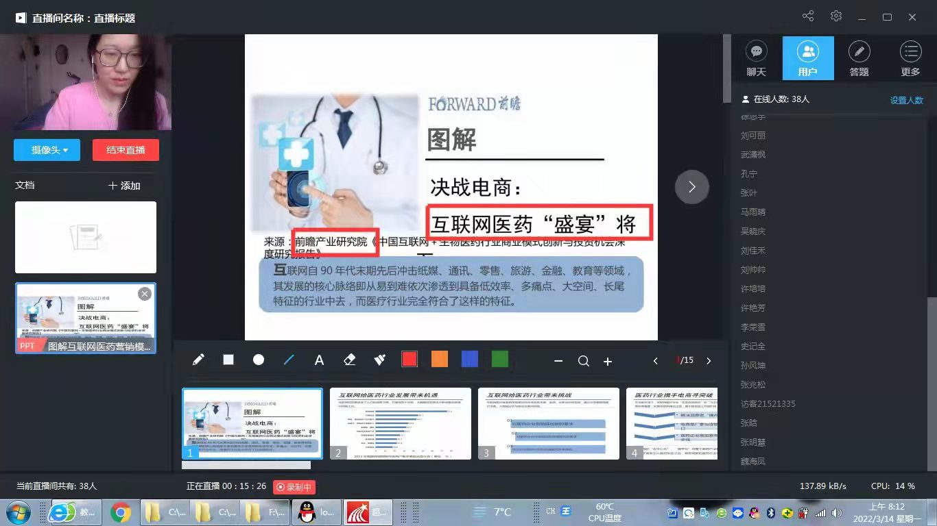Open the 摄像头 camera dropdown
The image size is (937, 526).
tap(47, 150)
